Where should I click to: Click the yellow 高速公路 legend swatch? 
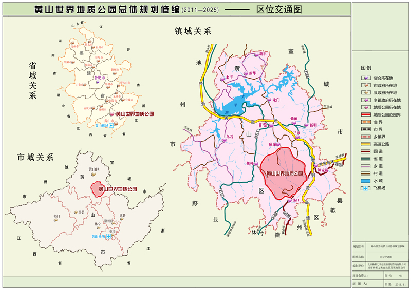point(365,144)
